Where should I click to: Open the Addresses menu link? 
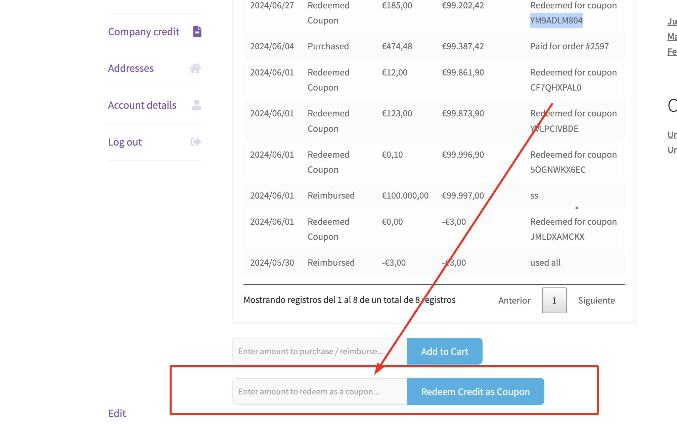coord(131,68)
